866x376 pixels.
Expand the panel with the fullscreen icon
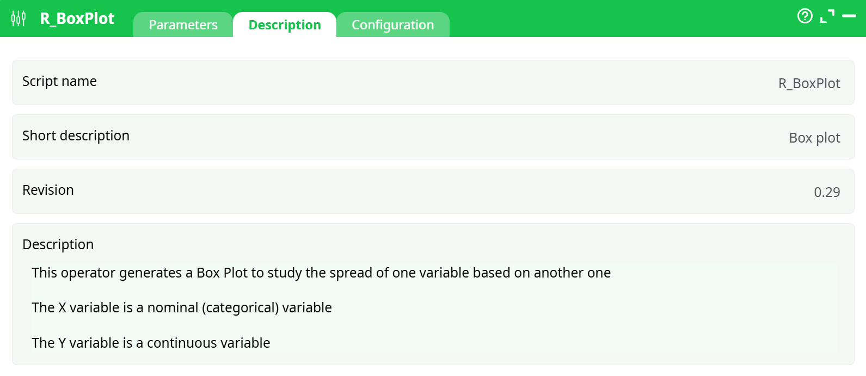tap(827, 16)
